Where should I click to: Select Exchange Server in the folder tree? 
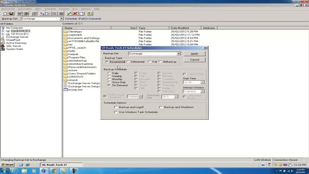tap(17, 37)
